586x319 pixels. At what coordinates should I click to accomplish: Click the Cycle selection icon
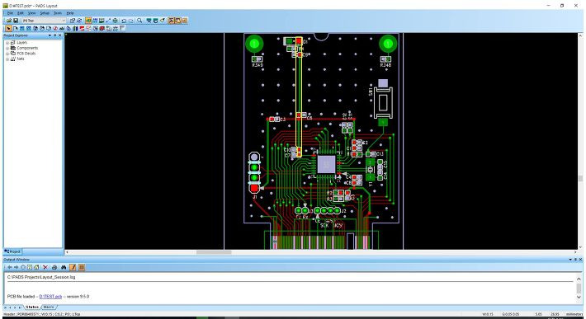pyautogui.click(x=79, y=21)
